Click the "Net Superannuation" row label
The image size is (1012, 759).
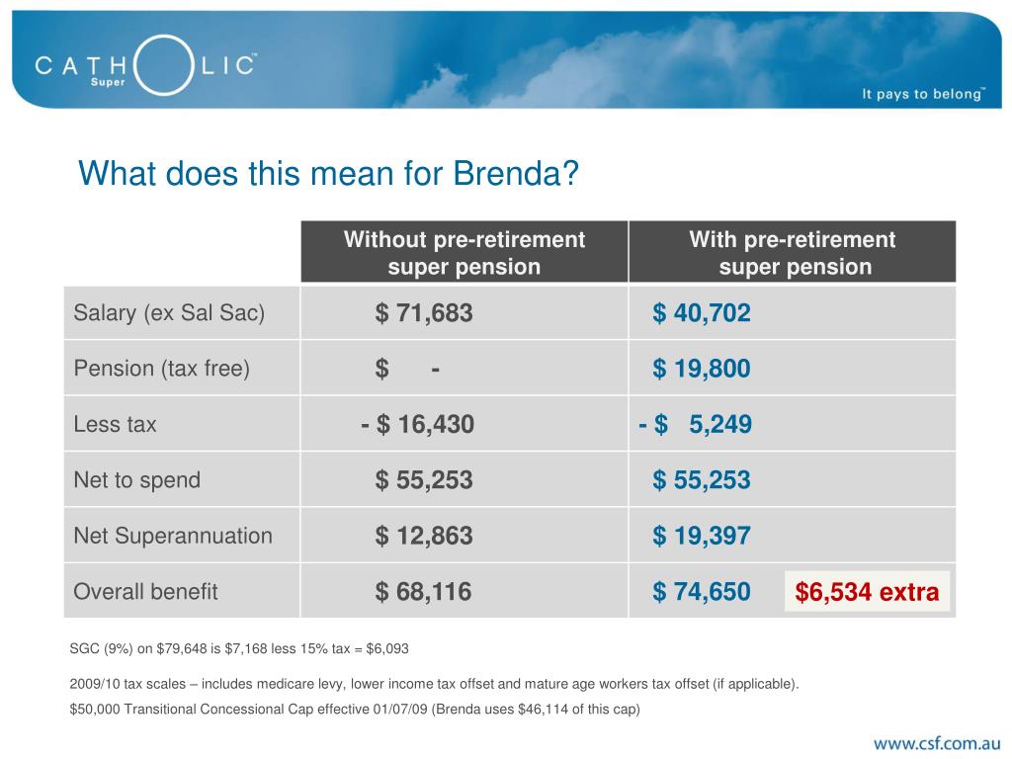(173, 536)
